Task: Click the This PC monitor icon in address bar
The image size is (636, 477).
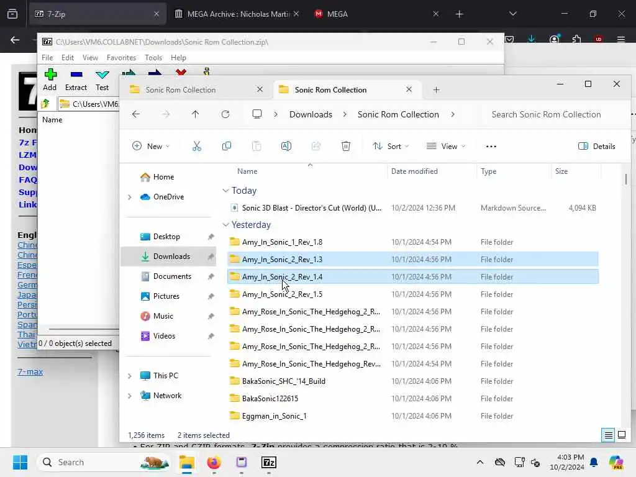Action: click(257, 114)
